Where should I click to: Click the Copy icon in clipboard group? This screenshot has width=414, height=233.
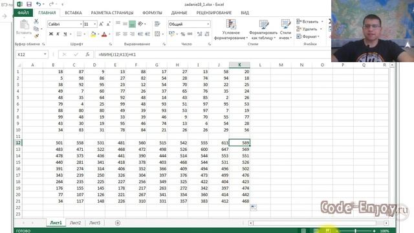click(36, 28)
